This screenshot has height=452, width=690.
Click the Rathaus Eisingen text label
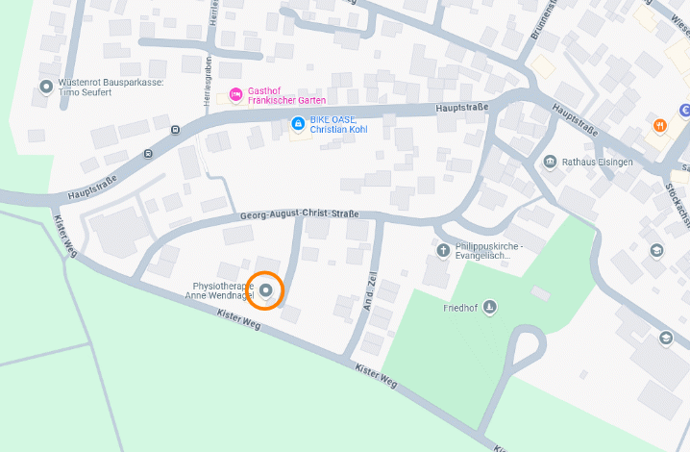pos(597,163)
